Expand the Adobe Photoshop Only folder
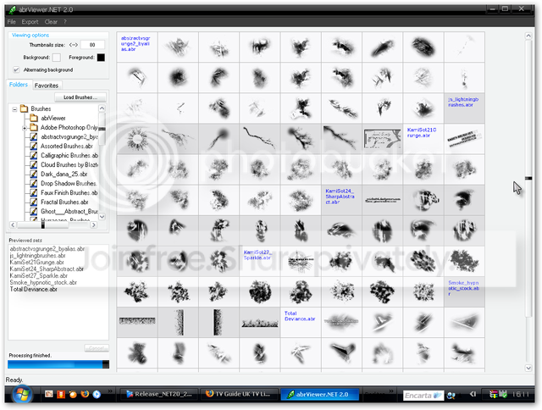This screenshot has width=542, height=410. pos(25,128)
